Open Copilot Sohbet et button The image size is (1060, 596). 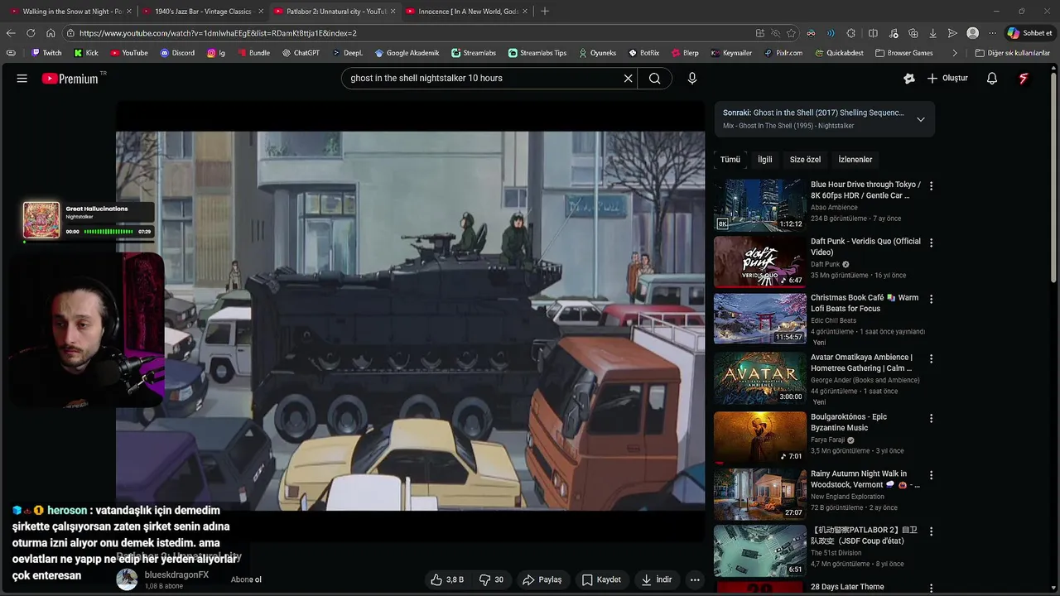point(1030,33)
